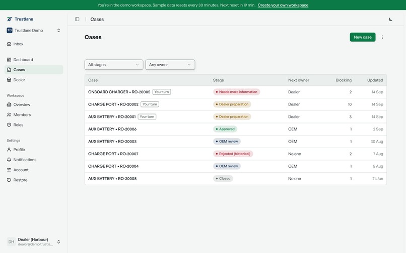The image size is (406, 253).
Task: Open the Dashboard page
Action: (x=34, y=60)
